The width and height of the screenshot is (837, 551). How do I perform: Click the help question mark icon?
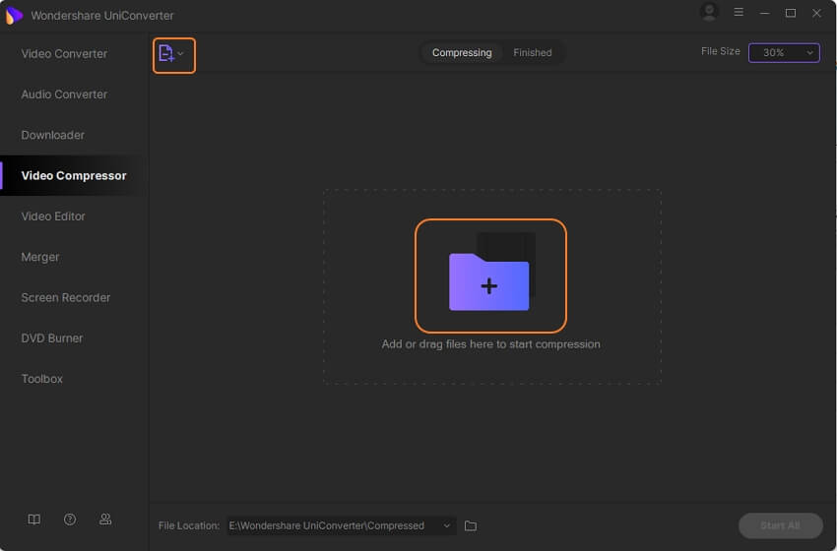tap(70, 519)
